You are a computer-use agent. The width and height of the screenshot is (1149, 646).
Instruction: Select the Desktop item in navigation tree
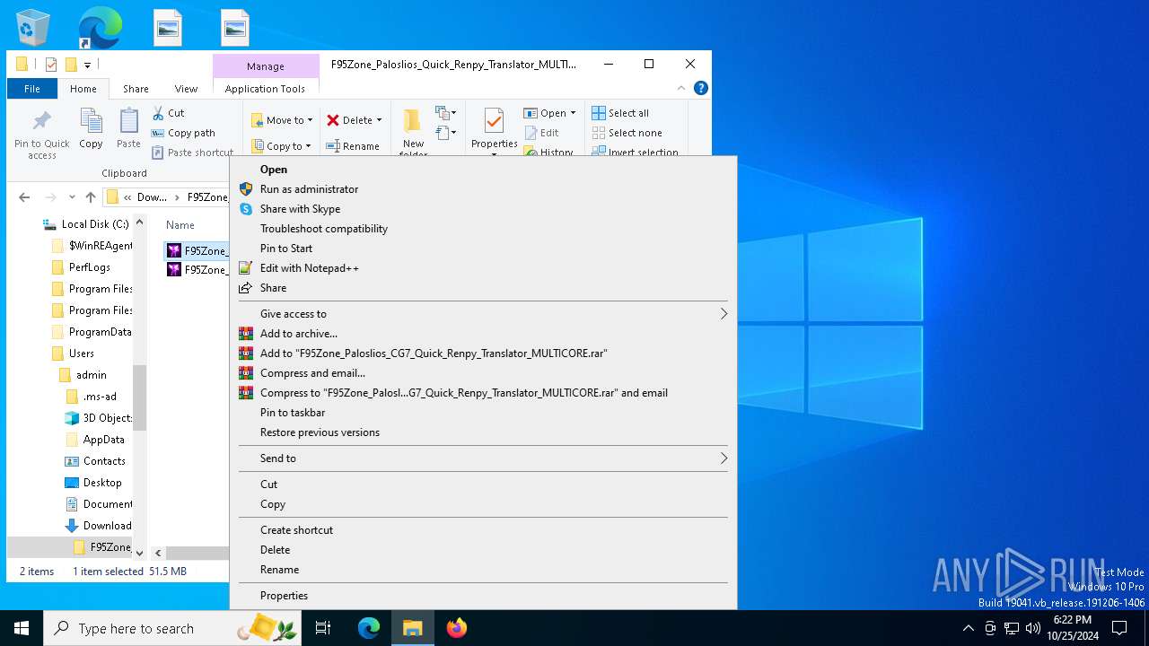point(102,483)
